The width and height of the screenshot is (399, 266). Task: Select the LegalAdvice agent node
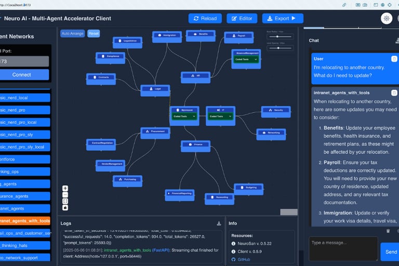click(x=127, y=43)
